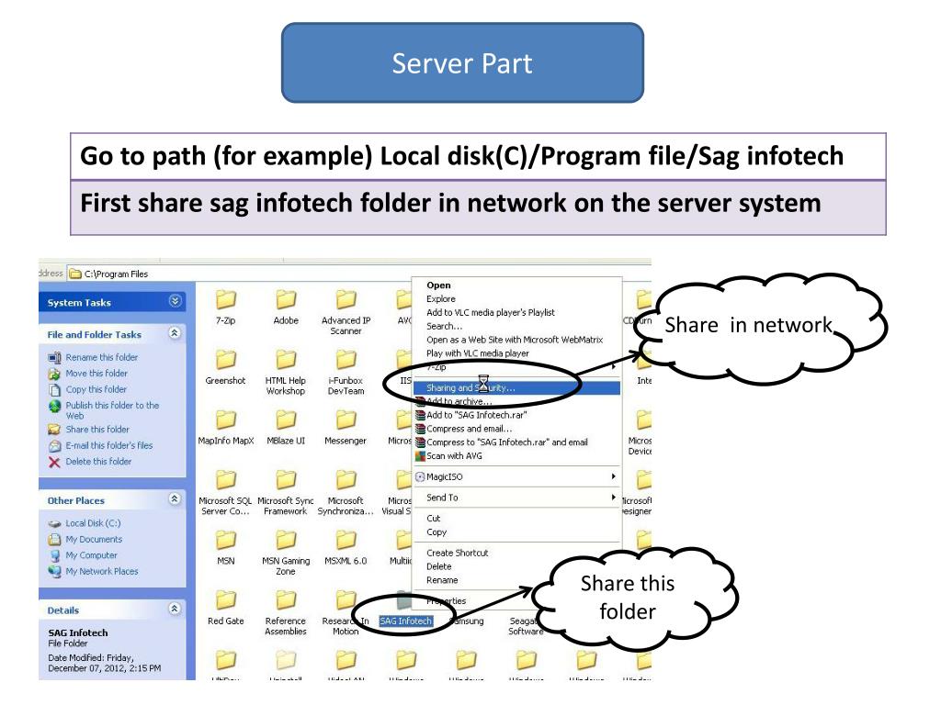Collapse the Other Places panel
Viewport: 941px width, 705px height.
coord(175,498)
